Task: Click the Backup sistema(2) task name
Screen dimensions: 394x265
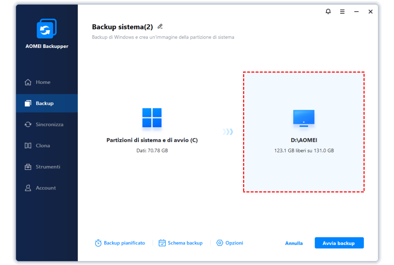Action: tap(122, 27)
